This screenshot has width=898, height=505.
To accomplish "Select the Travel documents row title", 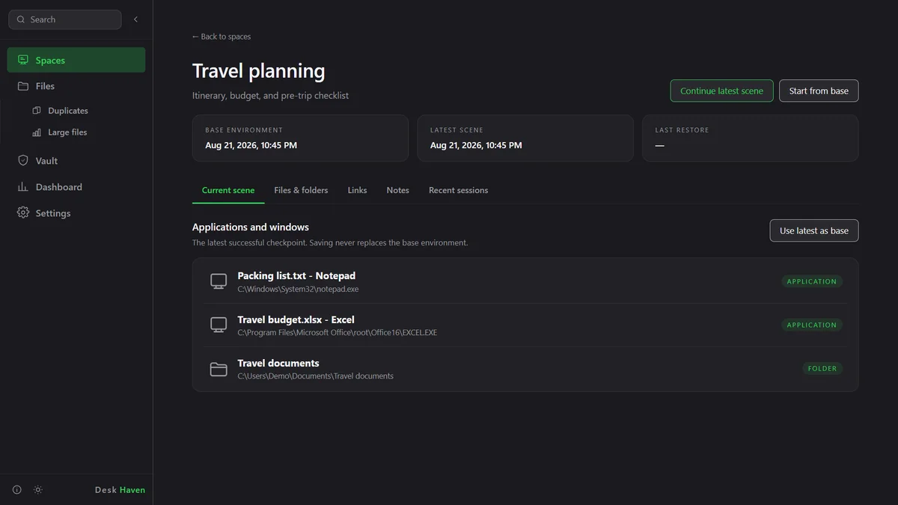I will click(x=278, y=363).
